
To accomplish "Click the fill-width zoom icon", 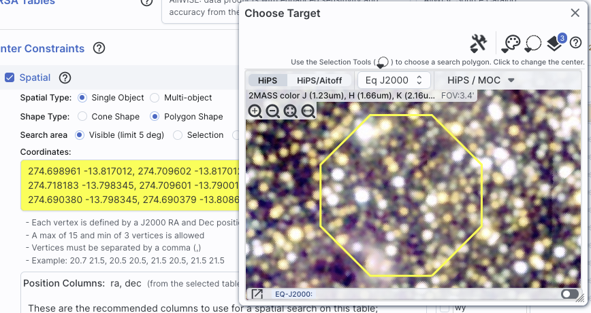I will pos(308,111).
